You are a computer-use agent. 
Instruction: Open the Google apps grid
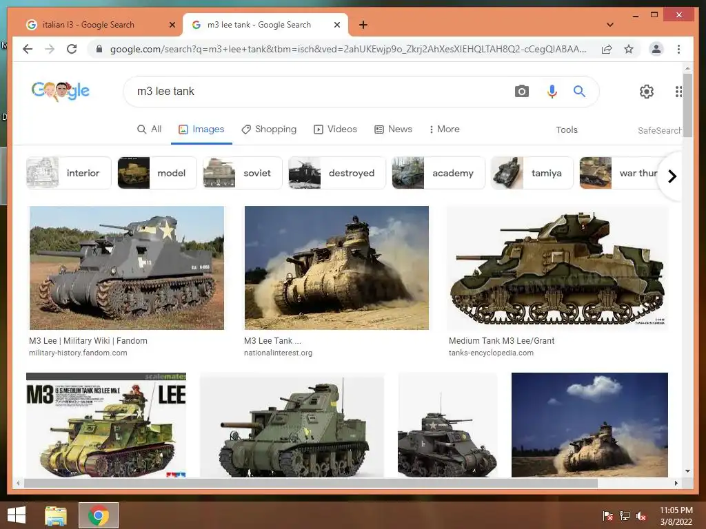click(x=678, y=92)
